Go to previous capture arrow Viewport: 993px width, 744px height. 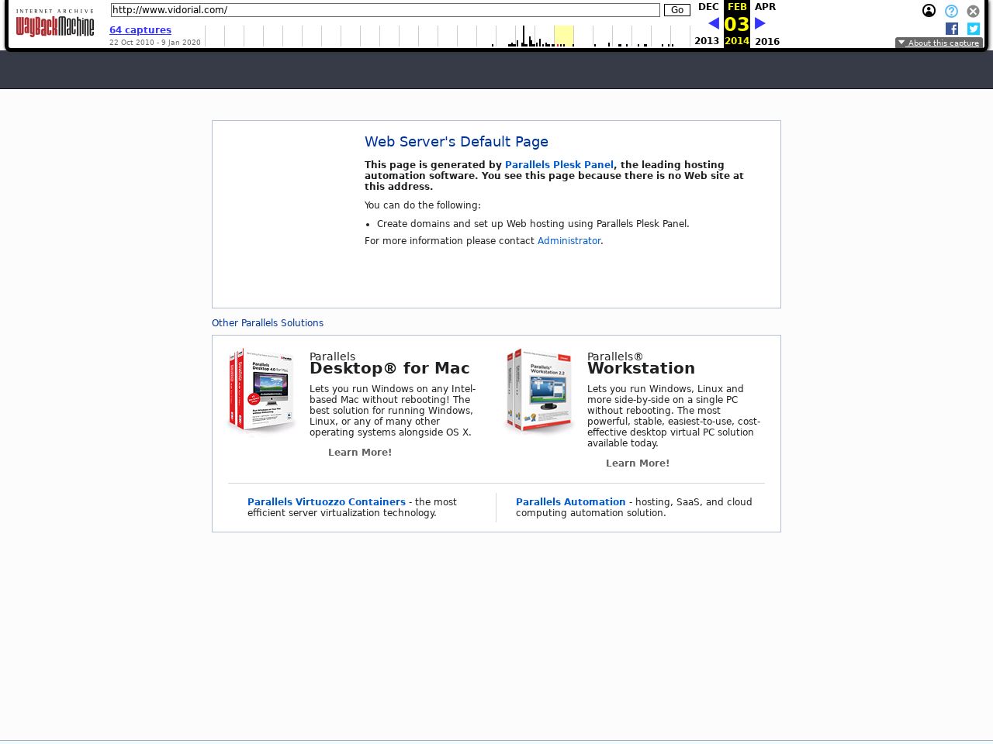point(714,23)
